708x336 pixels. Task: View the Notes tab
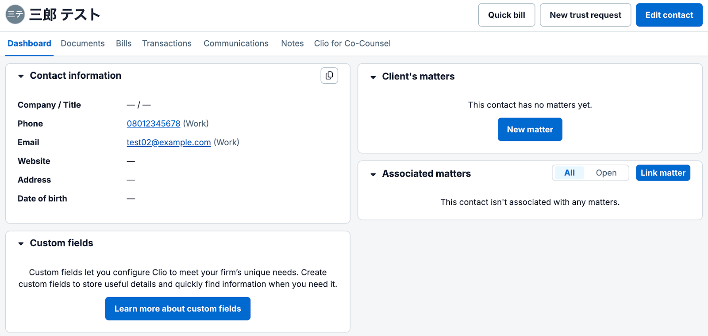292,43
